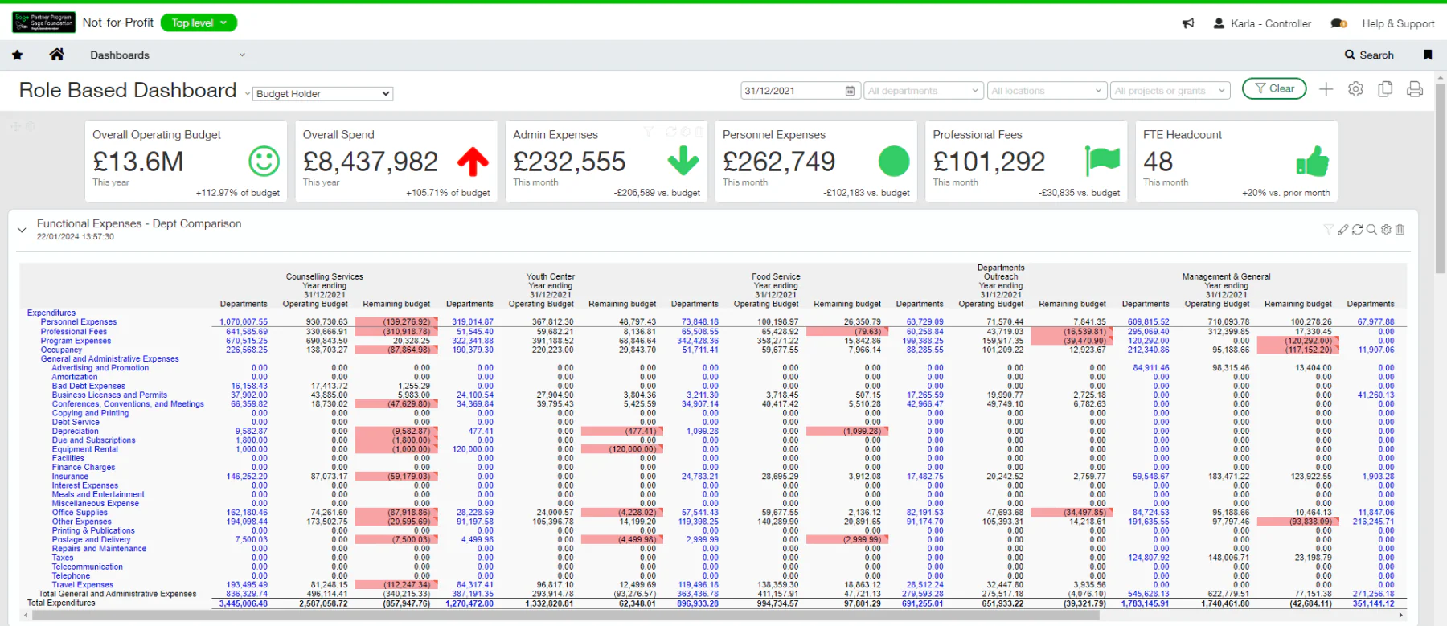Add a new dashboard component with plus icon

pyautogui.click(x=1326, y=89)
